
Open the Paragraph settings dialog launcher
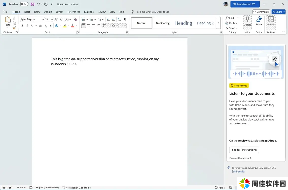tap(127, 32)
